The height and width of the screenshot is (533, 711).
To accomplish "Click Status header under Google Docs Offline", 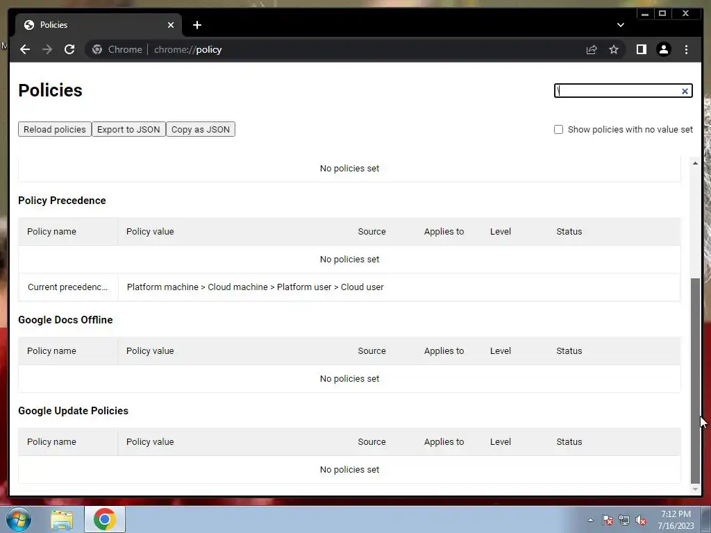I will pyautogui.click(x=569, y=350).
